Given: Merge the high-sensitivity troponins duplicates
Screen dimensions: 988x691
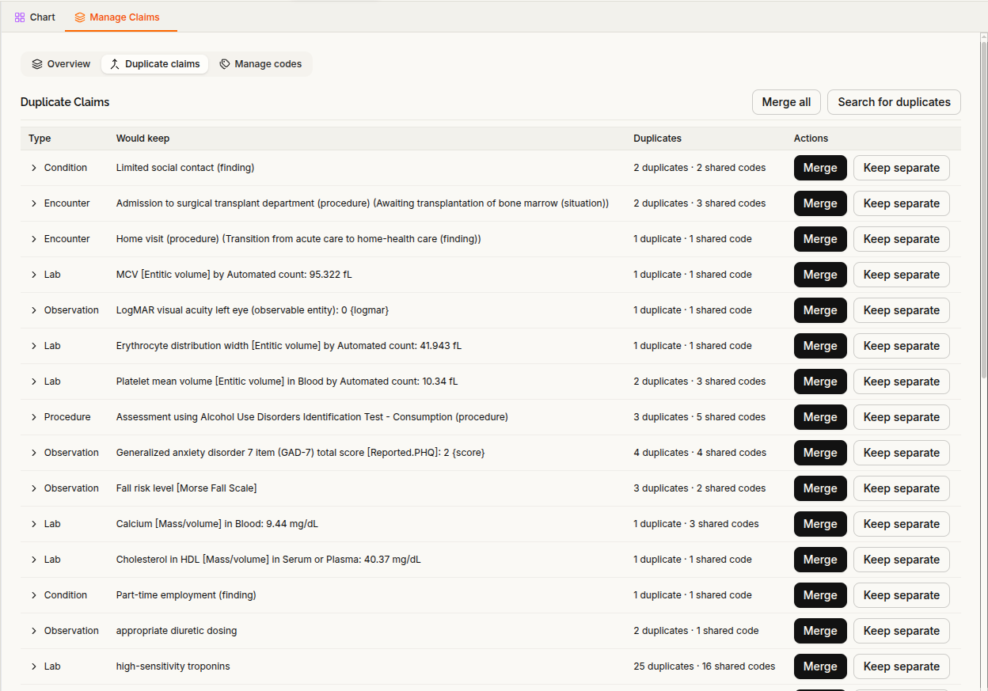Looking at the screenshot, I should [x=820, y=666].
